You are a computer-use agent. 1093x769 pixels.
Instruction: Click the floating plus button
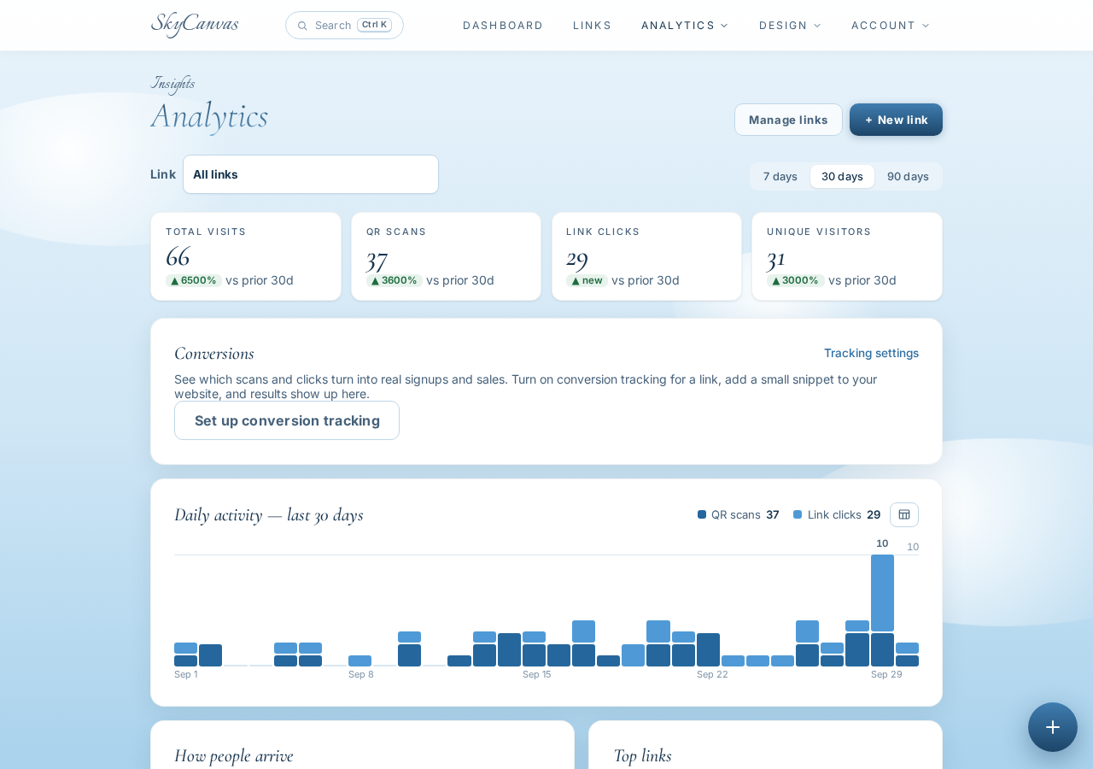click(x=1053, y=727)
